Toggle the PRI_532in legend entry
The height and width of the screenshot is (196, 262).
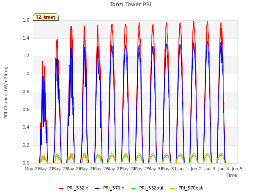tap(74, 188)
